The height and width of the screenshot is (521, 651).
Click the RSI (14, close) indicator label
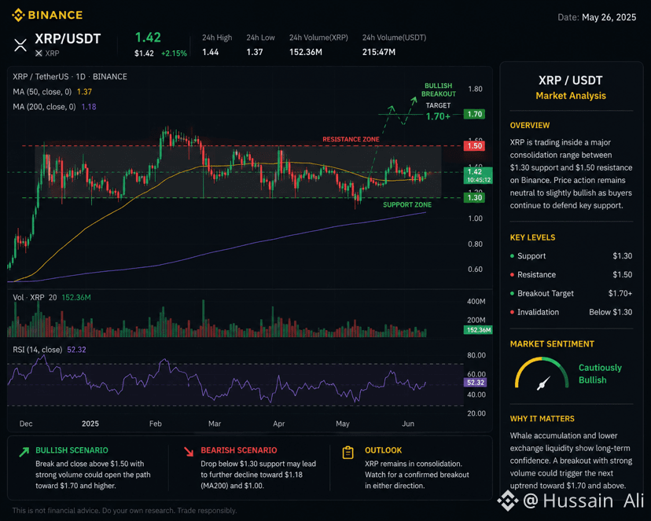(x=38, y=350)
